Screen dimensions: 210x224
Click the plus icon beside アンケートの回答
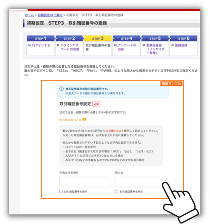pyautogui.click(x=115, y=45)
